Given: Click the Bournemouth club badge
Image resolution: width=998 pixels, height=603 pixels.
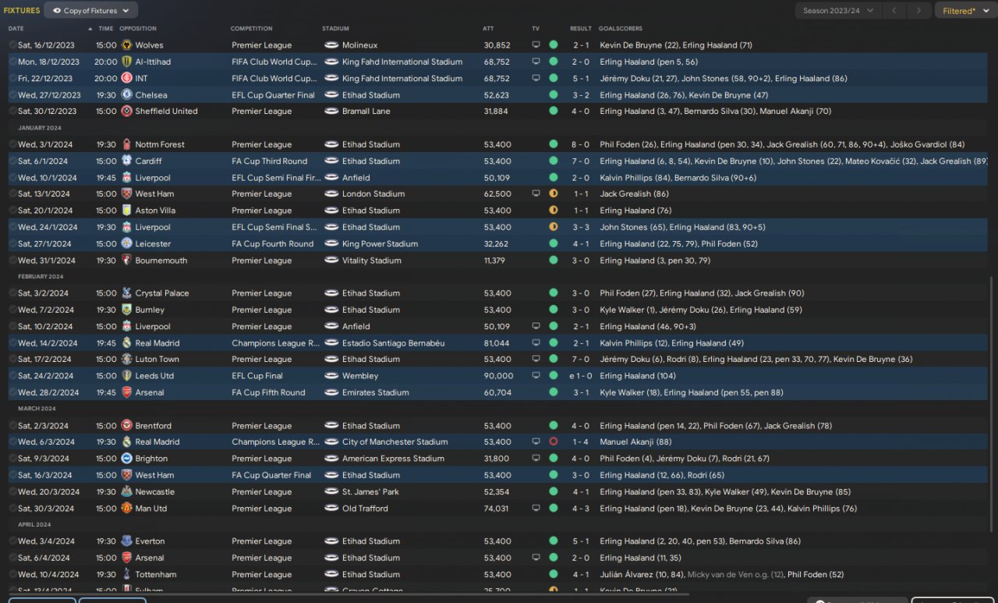Looking at the screenshot, I should click(x=126, y=261).
